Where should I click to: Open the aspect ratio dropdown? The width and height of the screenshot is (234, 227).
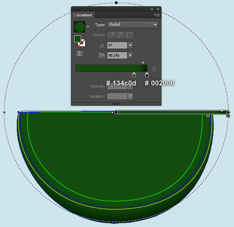point(130,55)
